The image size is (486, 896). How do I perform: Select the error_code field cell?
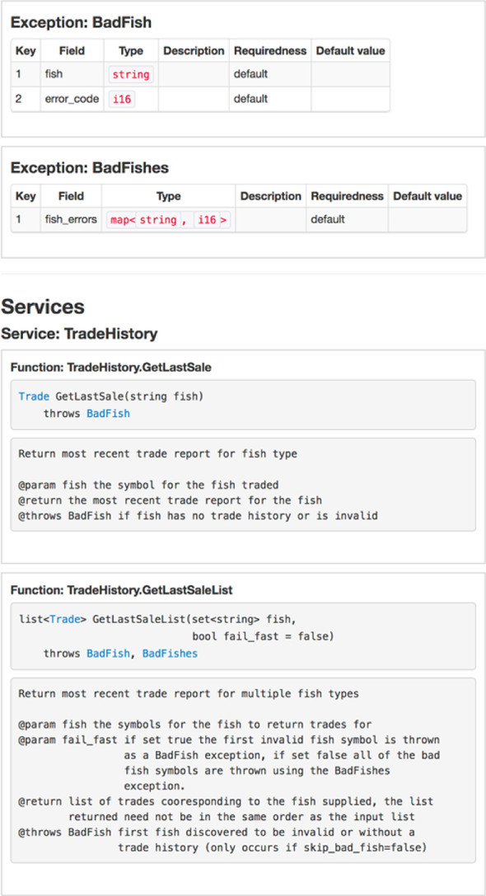click(x=72, y=99)
